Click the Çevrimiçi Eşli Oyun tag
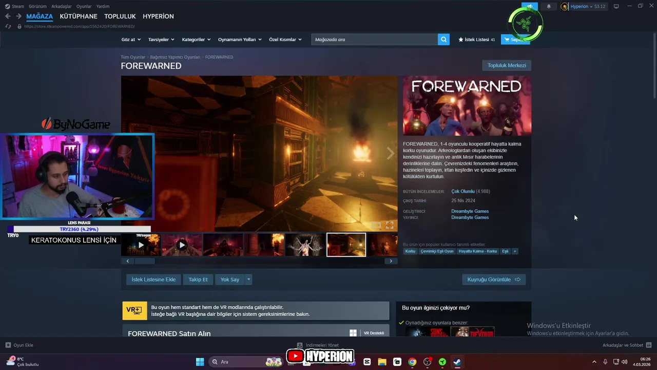 pos(437,251)
